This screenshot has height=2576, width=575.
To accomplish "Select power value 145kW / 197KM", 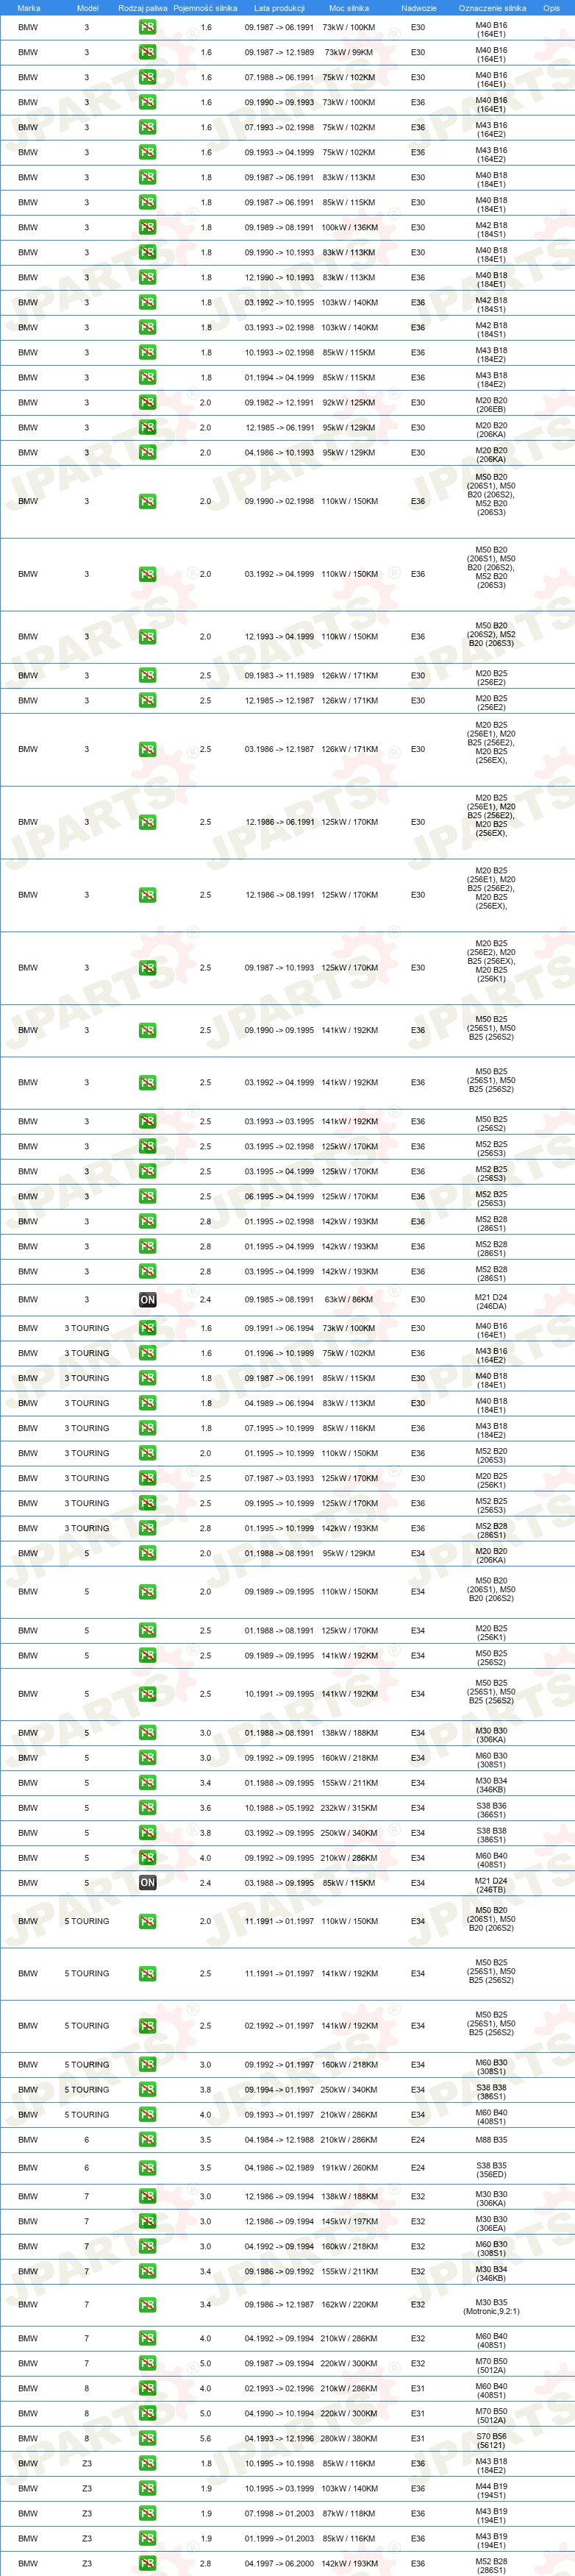I will coord(349,2221).
